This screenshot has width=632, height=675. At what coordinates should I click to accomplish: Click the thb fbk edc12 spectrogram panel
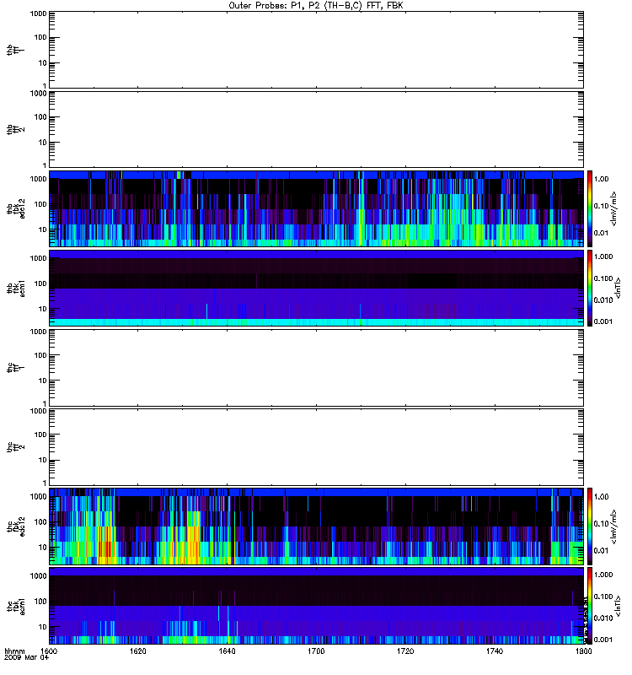tap(316, 208)
